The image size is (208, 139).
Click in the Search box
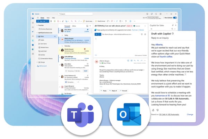click(76, 14)
